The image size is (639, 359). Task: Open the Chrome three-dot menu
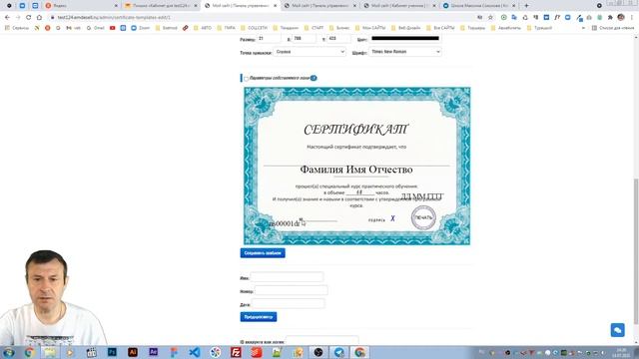(x=632, y=18)
